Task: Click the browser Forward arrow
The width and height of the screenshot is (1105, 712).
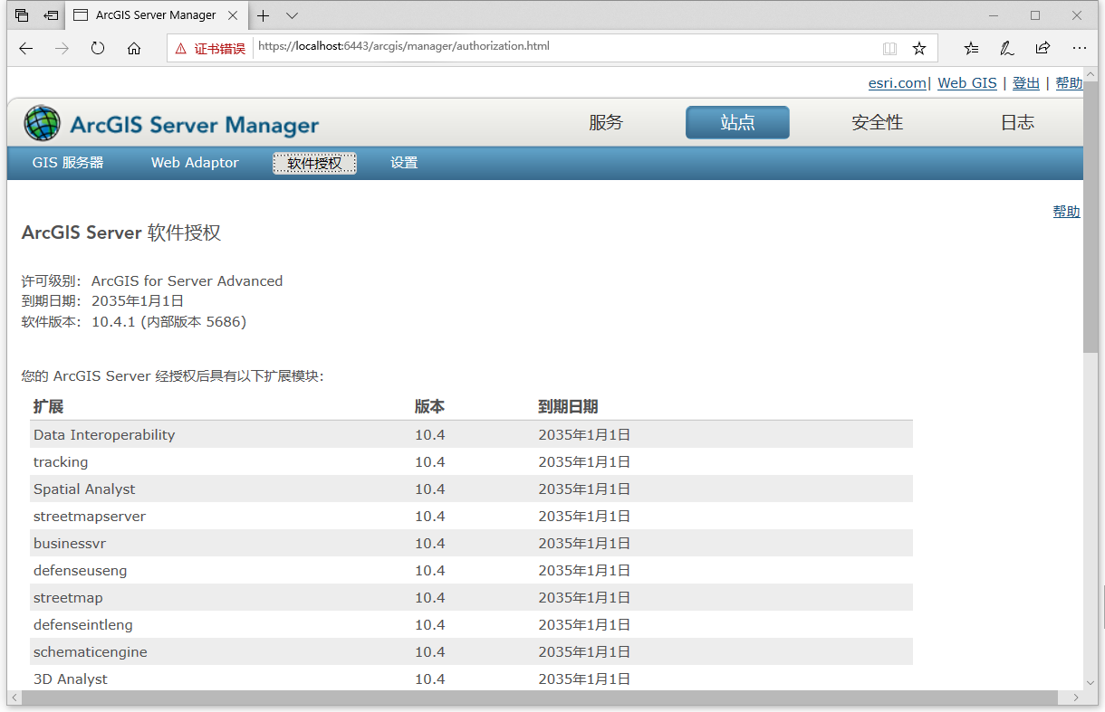Action: tap(62, 48)
